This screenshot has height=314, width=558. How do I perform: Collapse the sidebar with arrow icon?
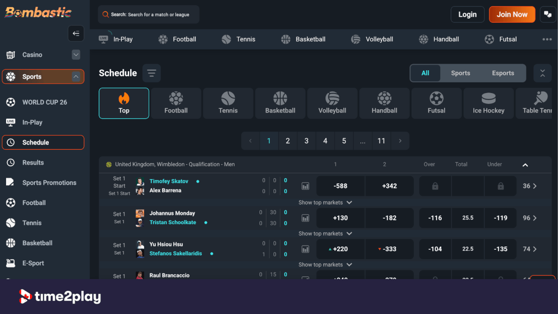[76, 33]
